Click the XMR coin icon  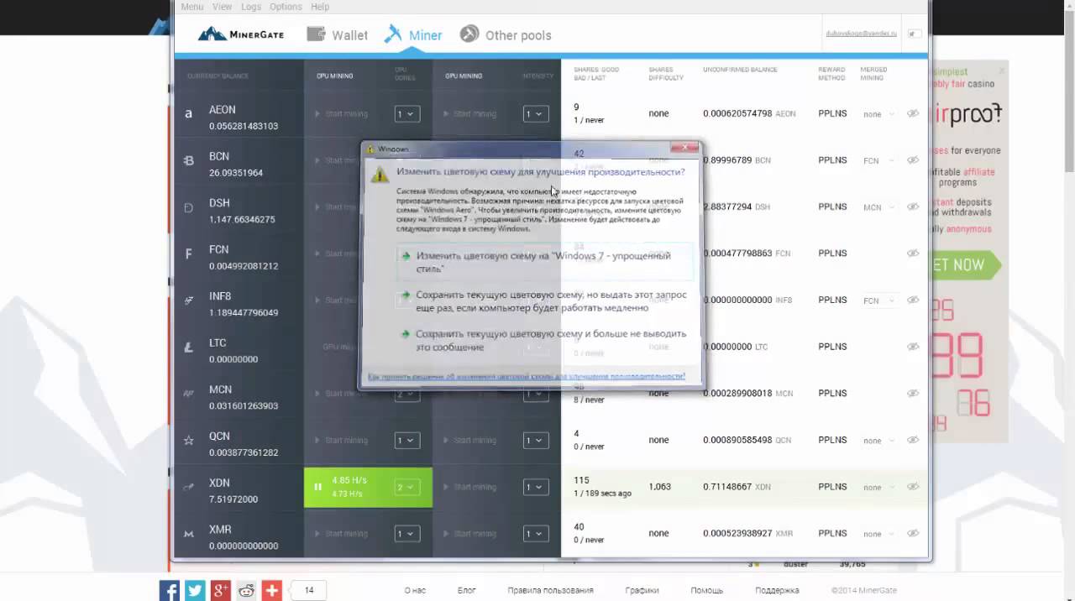(x=189, y=534)
